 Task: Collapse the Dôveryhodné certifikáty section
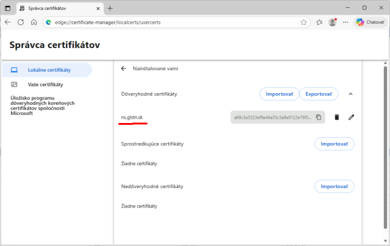(x=350, y=94)
